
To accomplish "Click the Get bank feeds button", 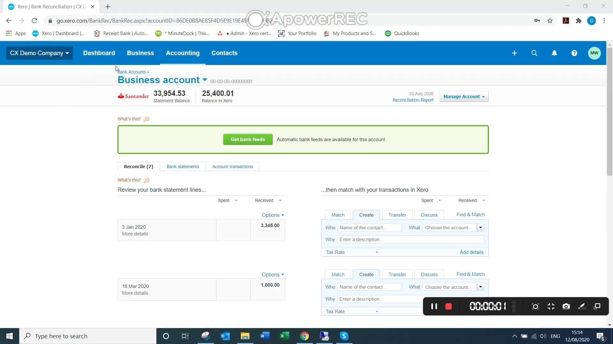I will [x=248, y=139].
